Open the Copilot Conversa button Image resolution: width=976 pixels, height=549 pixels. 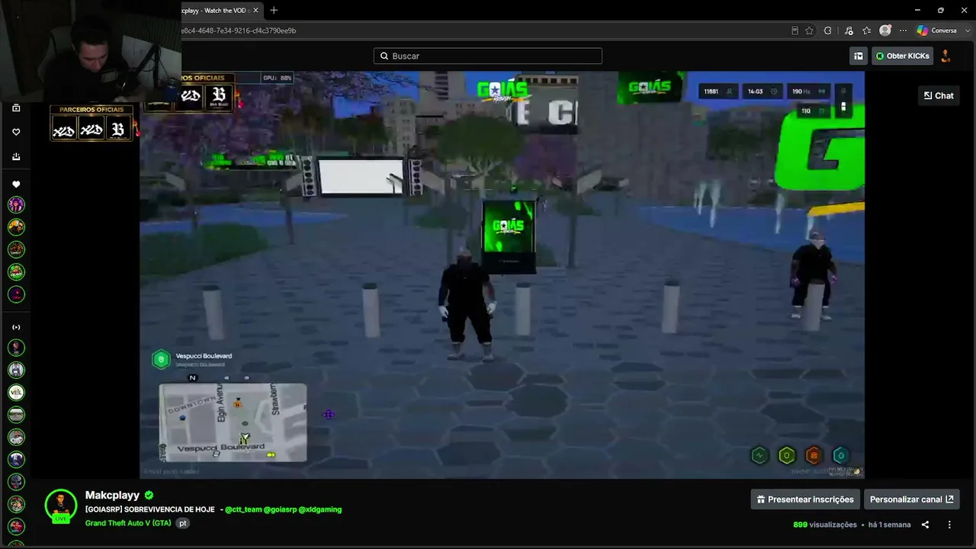[937, 30]
